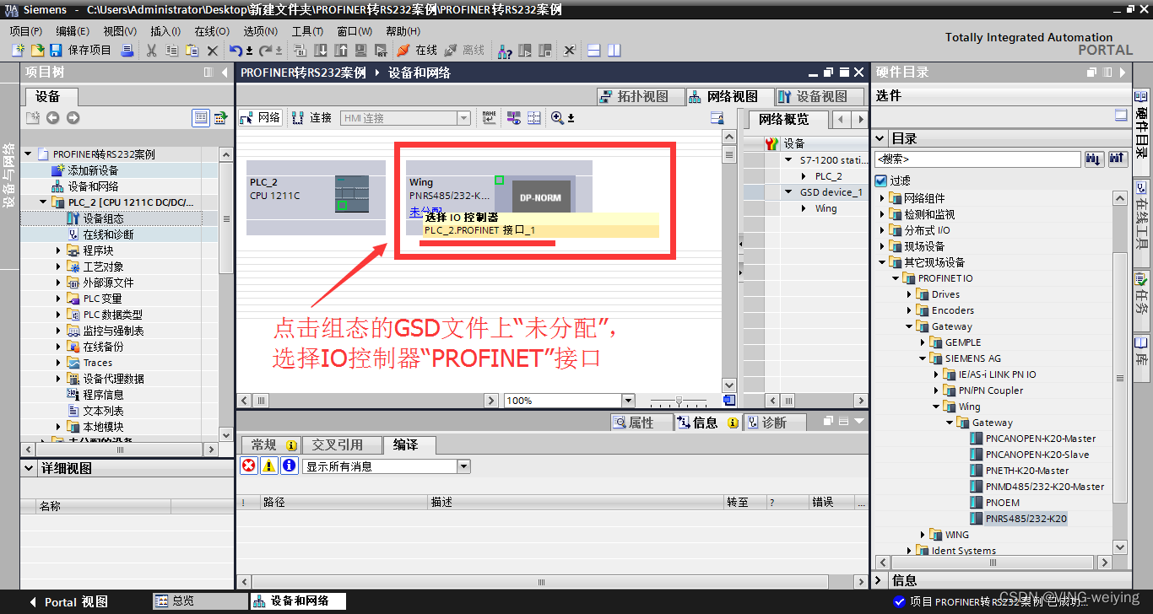Screen dimensions: 1153x614
Task: Open the 选项(N) menu
Action: 260,31
